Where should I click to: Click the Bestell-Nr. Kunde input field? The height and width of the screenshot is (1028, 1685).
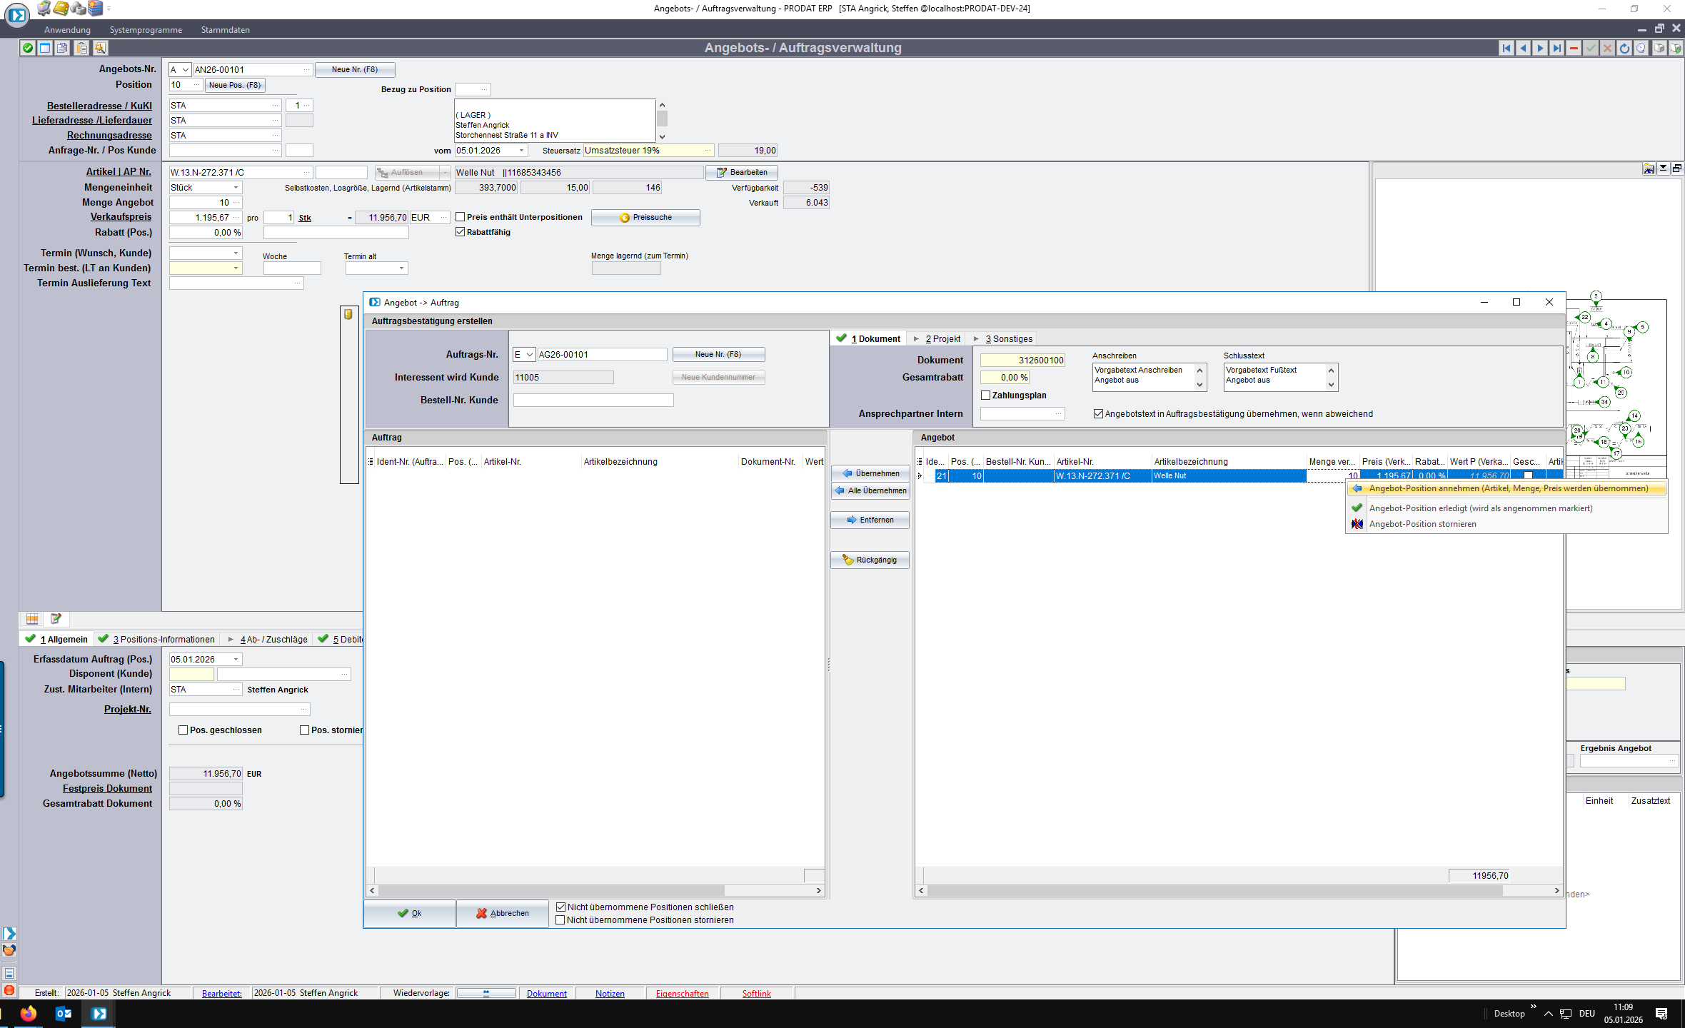click(593, 400)
